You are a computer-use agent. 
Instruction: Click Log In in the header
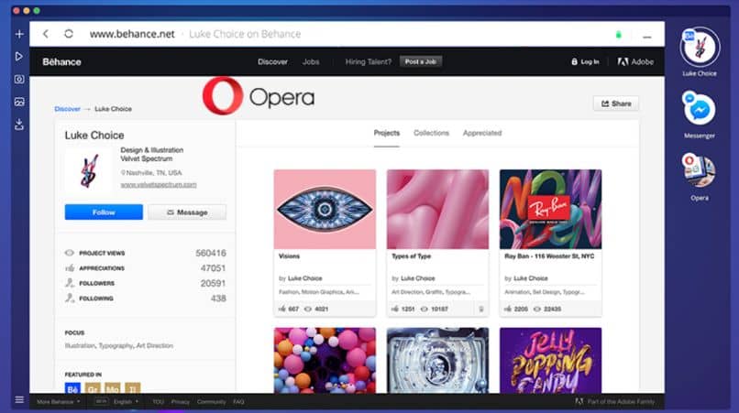(x=585, y=61)
